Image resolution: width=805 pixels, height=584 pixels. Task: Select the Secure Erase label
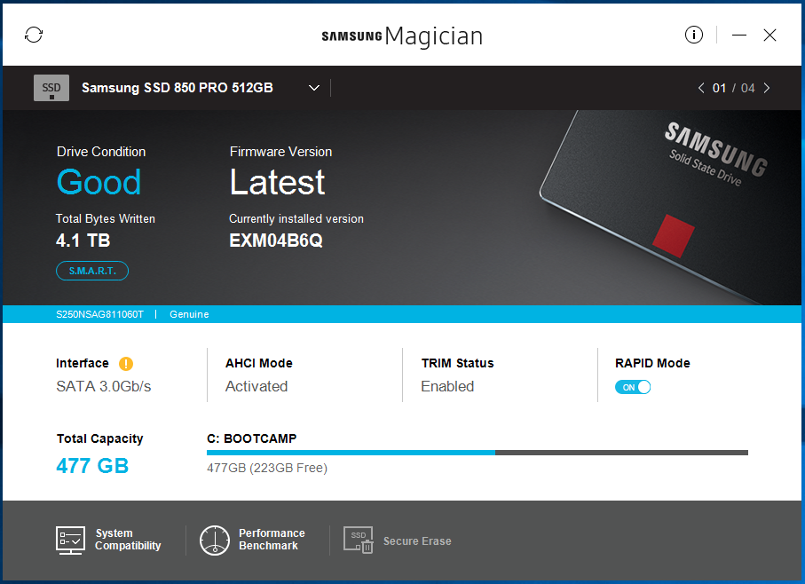click(417, 541)
